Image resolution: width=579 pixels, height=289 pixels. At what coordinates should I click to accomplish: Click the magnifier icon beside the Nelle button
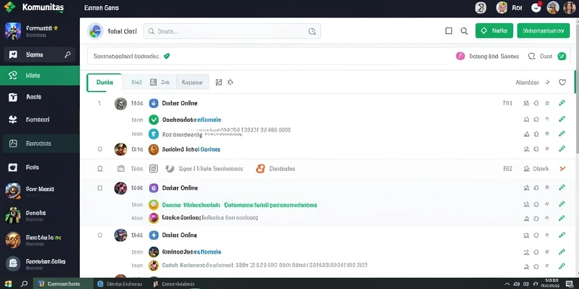464,31
